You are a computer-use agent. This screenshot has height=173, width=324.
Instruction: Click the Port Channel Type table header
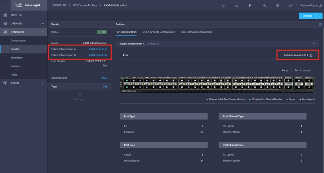tap(262, 116)
